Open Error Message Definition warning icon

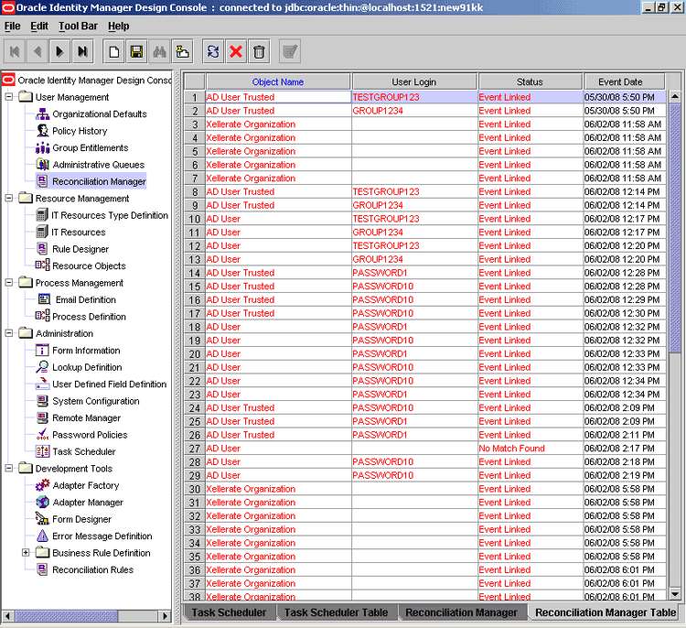tap(42, 536)
